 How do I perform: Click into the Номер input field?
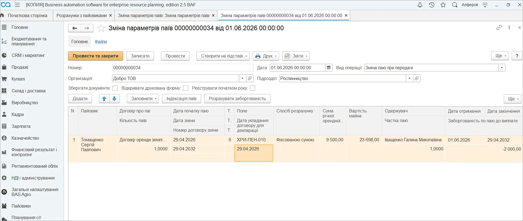[183, 68]
